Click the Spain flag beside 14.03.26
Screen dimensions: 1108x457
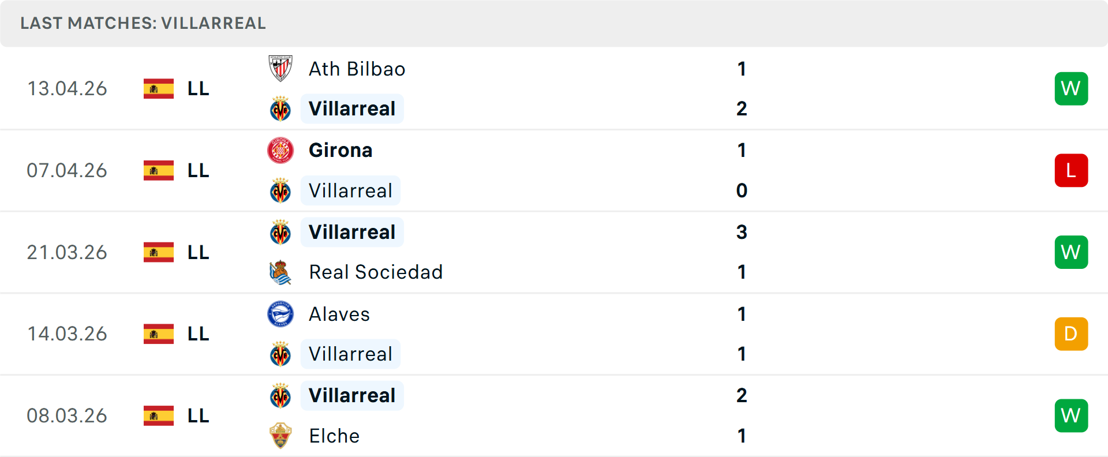click(159, 334)
